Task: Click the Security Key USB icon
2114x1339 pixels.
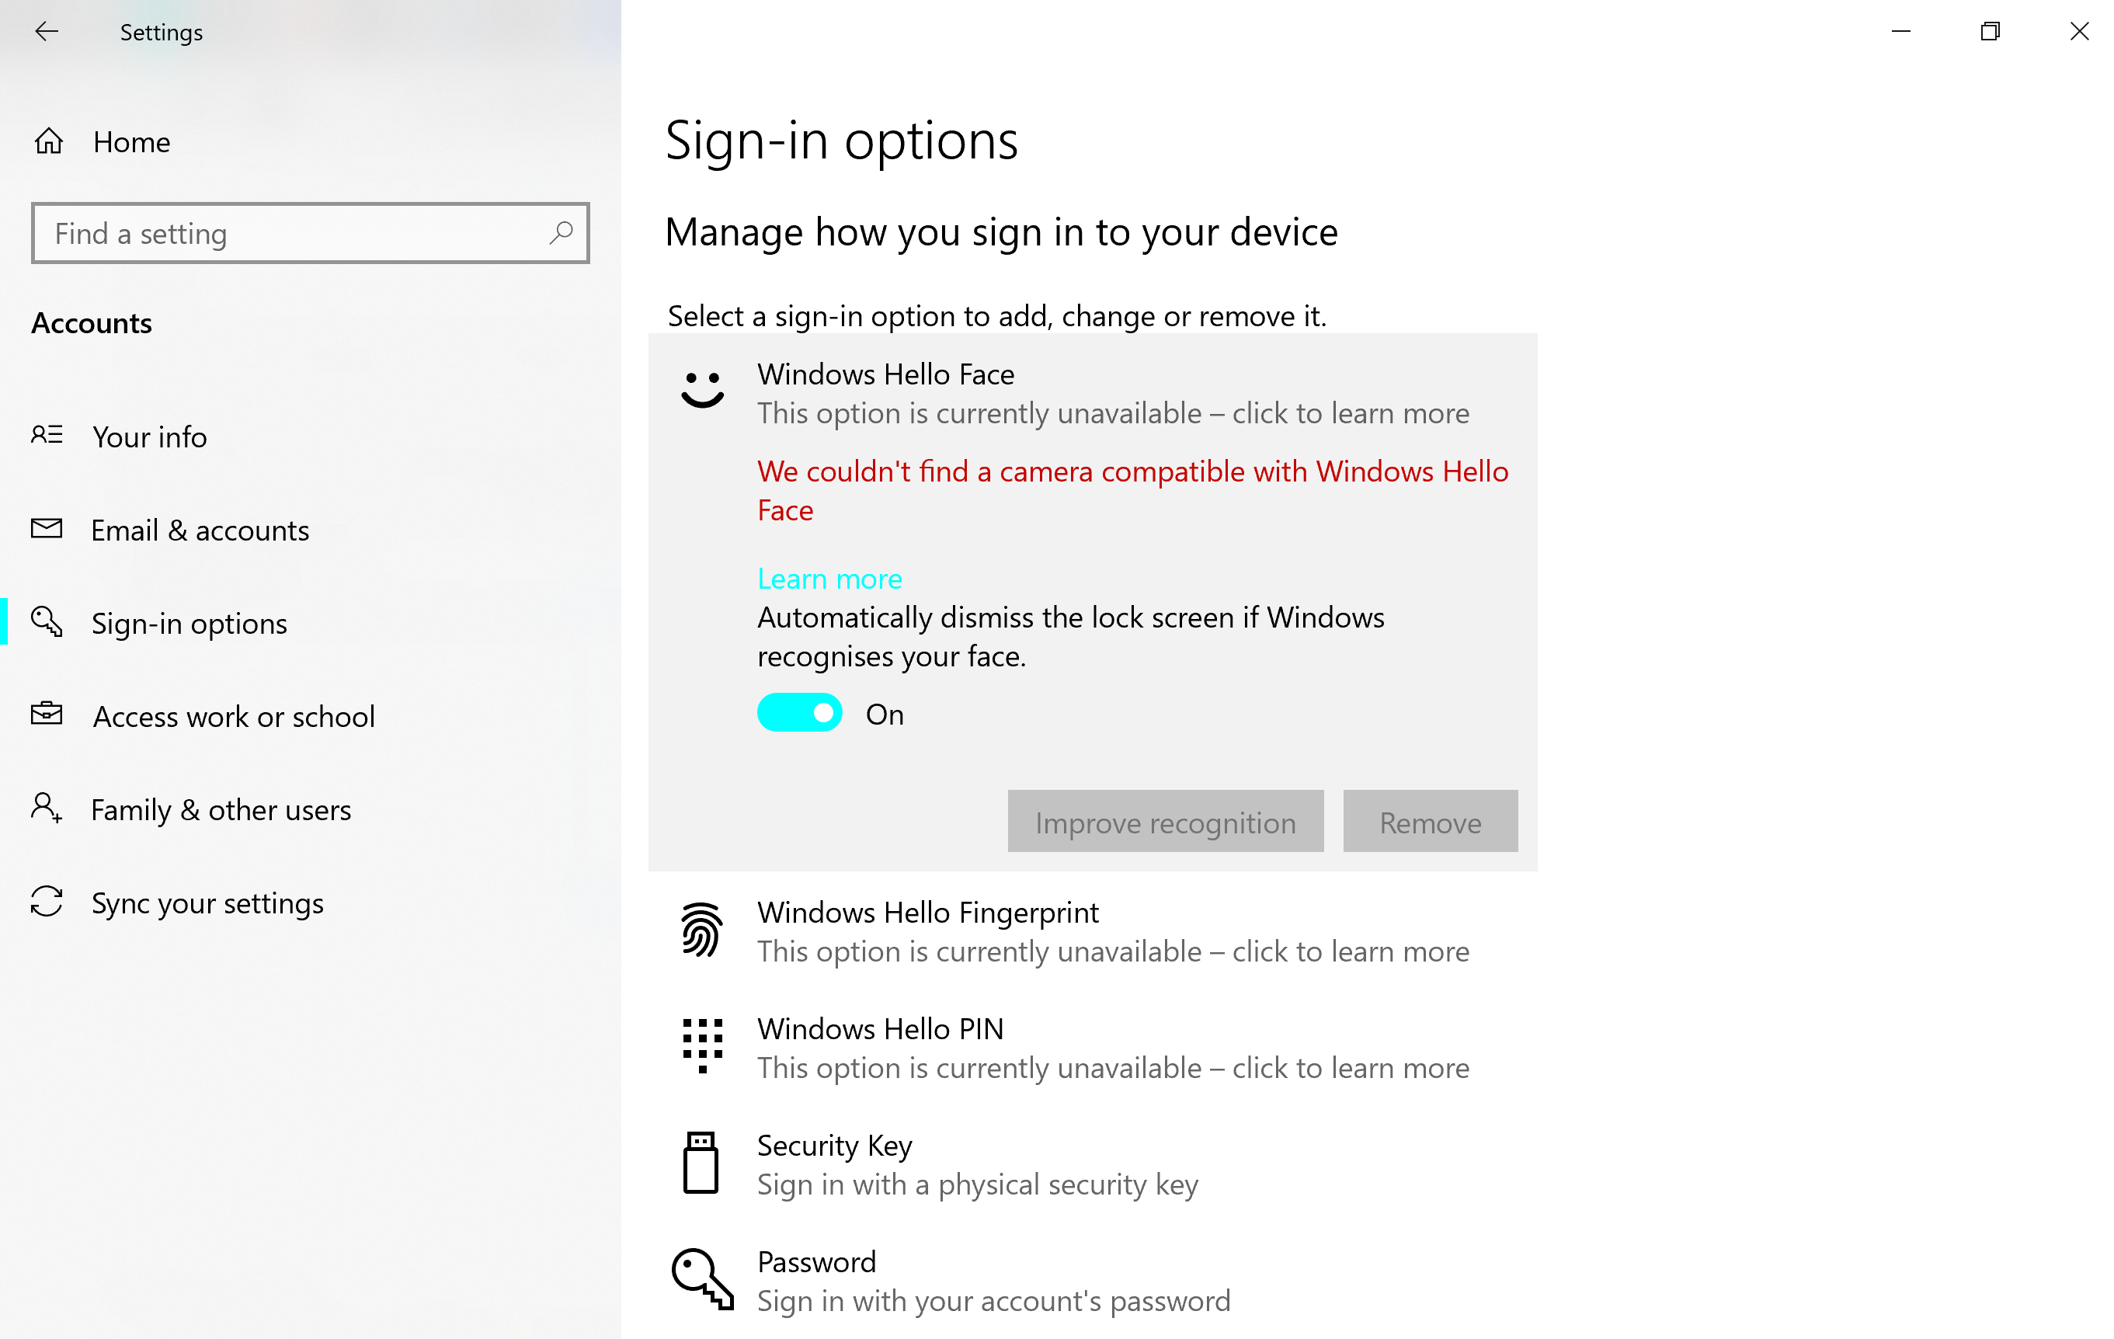Action: [701, 1163]
